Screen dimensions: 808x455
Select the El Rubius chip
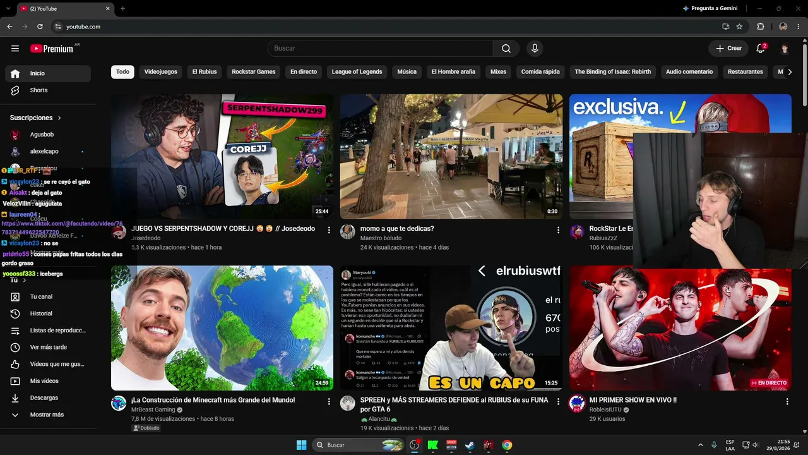pyautogui.click(x=205, y=72)
